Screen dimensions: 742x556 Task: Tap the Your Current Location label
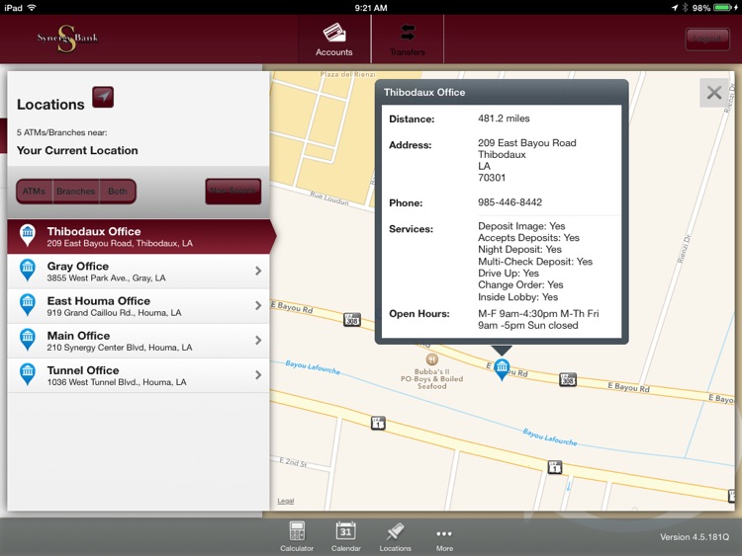tap(77, 150)
